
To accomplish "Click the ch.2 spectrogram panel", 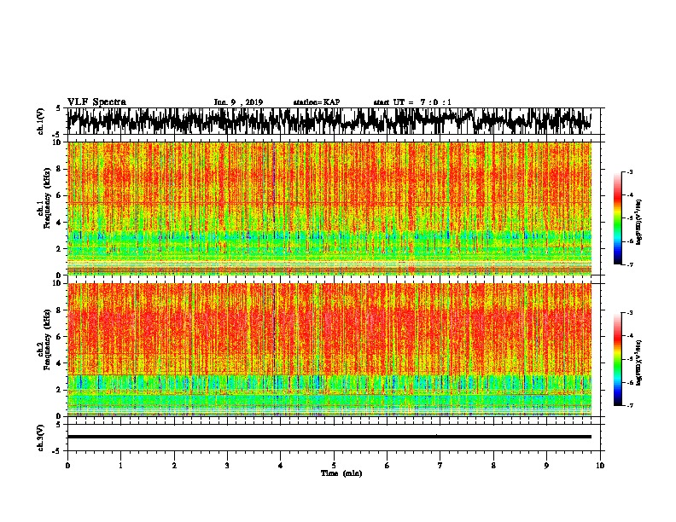I will [329, 350].
